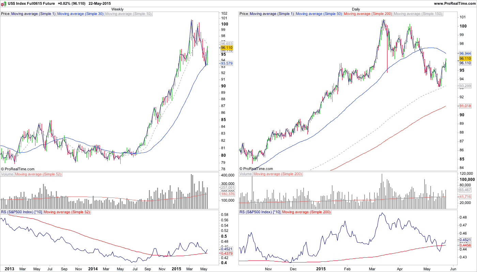Click the 2014 label on Weekly time axis
The height and width of the screenshot is (272, 477).
point(93,269)
